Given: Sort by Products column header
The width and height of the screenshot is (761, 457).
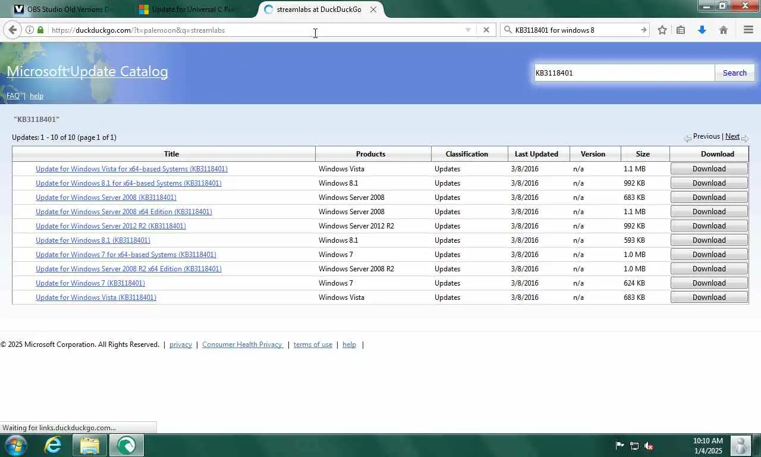Looking at the screenshot, I should pos(373,154).
